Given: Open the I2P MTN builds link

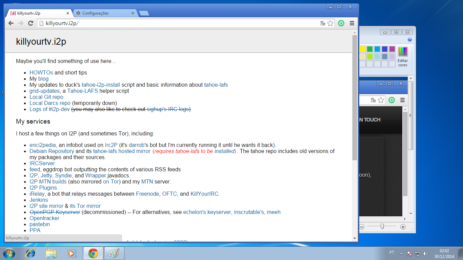Looking at the screenshot, I should (x=48, y=181).
